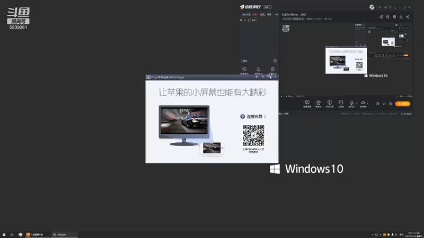This screenshot has width=424, height=238.
Task: Toggle the eye icon above the source list
Action: (241, 20)
